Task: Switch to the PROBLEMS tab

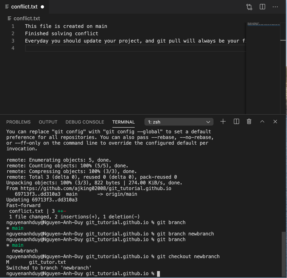Action: coord(18,122)
